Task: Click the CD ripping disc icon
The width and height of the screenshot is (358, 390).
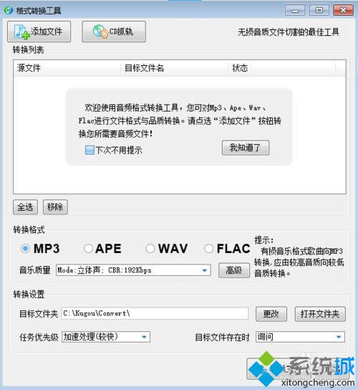Action: pyautogui.click(x=101, y=32)
